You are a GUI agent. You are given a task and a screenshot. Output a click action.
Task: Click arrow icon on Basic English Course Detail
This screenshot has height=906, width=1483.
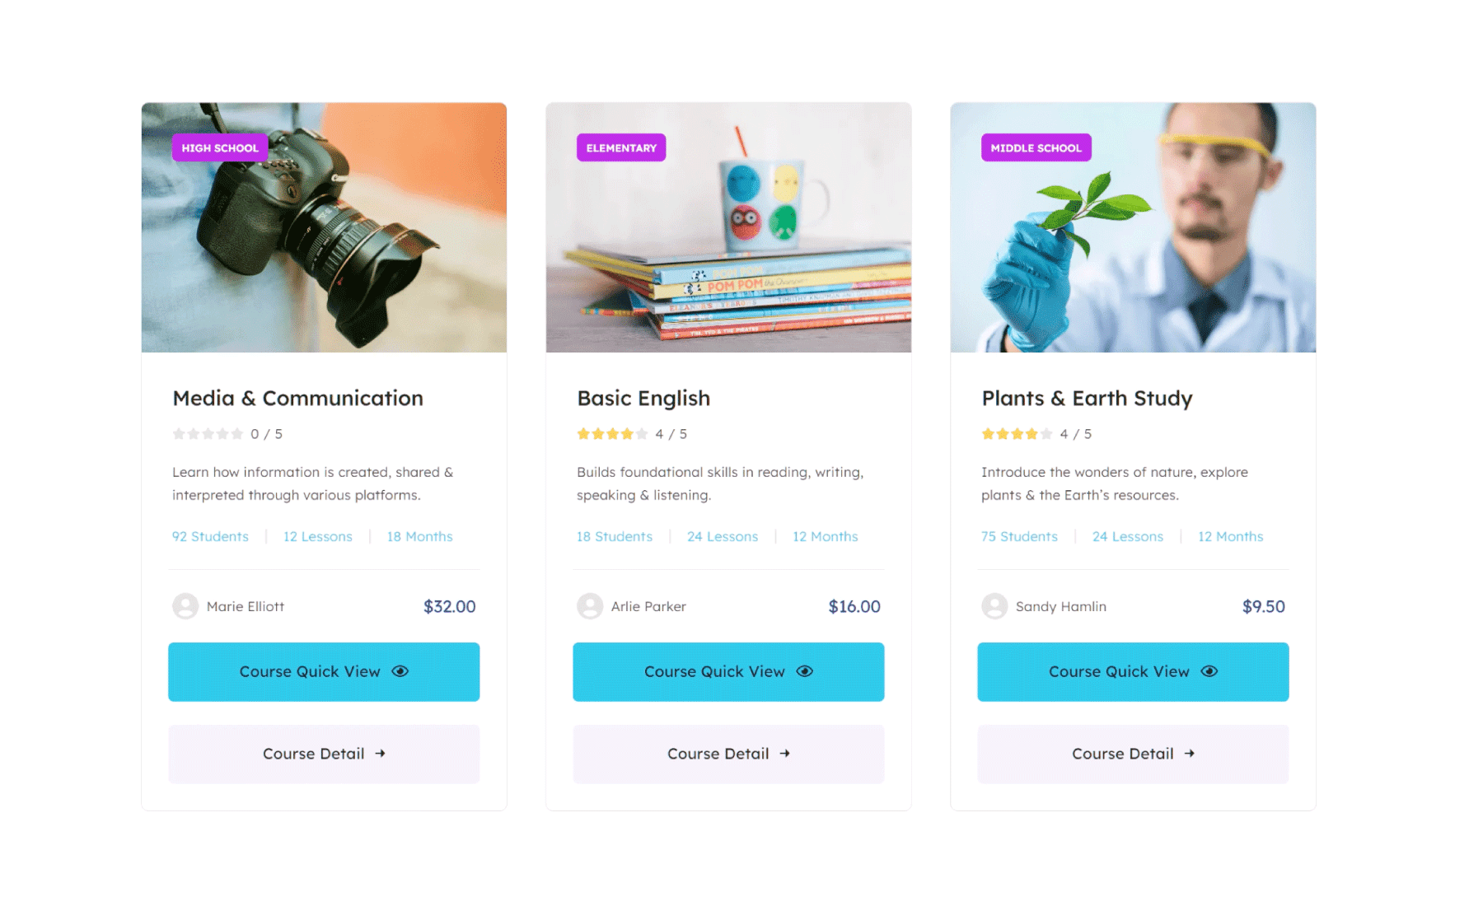pyautogui.click(x=784, y=754)
